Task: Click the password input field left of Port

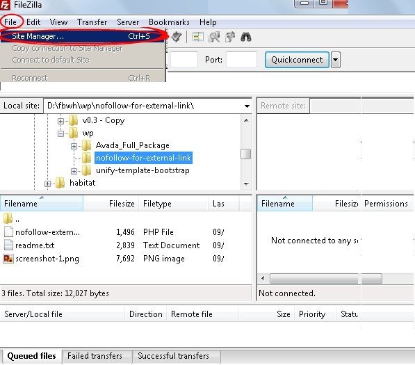Action: [x=184, y=60]
